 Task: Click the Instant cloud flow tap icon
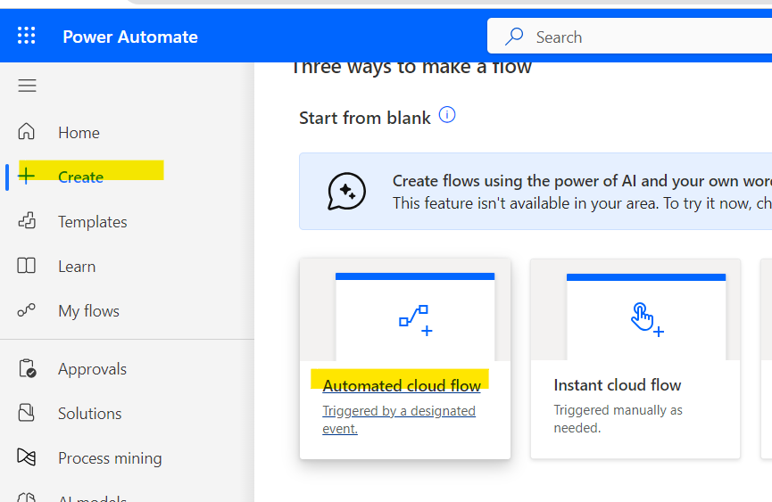click(x=647, y=319)
